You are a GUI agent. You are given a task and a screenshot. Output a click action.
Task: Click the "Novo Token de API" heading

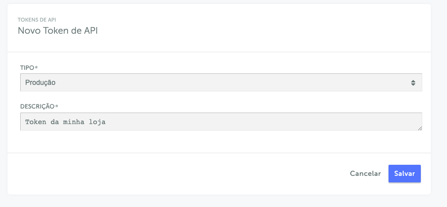pyautogui.click(x=57, y=31)
